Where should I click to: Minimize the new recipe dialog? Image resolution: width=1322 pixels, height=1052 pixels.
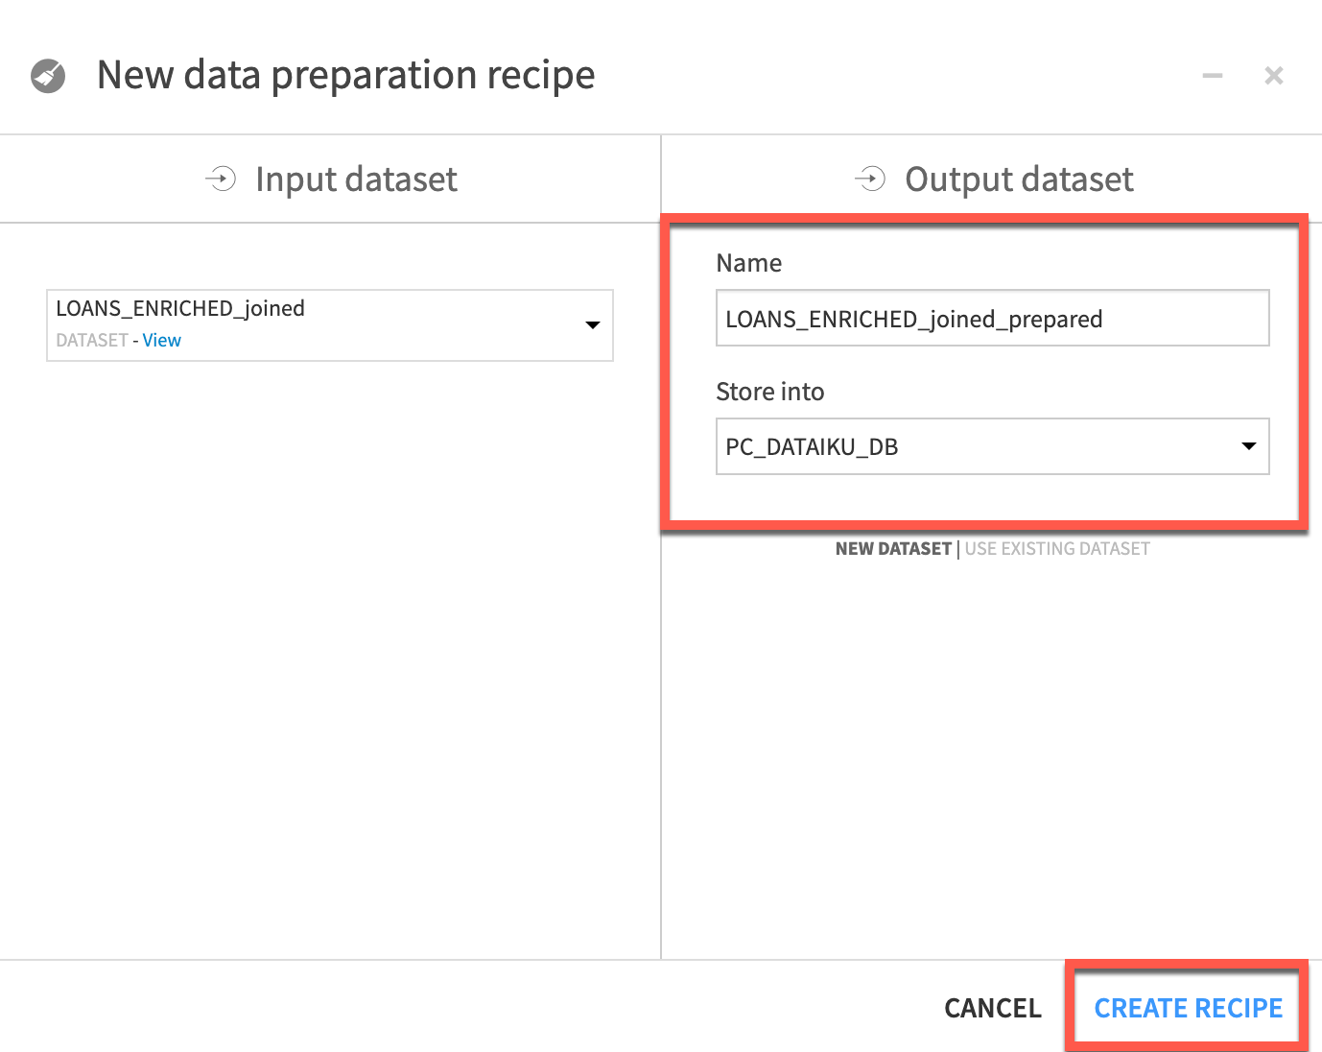1213,76
